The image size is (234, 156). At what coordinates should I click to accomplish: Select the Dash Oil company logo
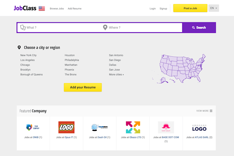(99, 127)
